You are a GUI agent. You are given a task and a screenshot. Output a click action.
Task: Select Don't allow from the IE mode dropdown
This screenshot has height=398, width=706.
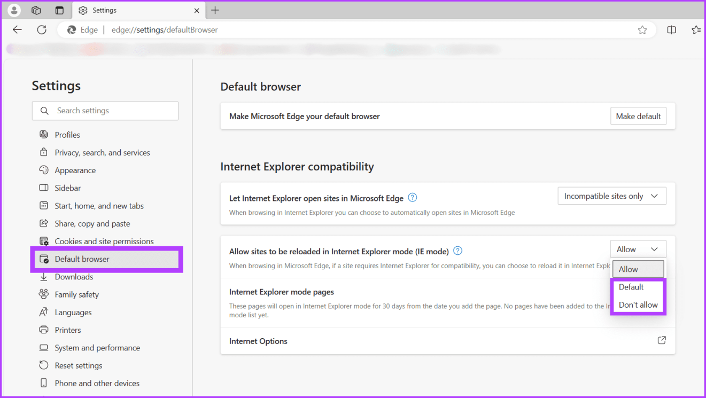click(x=638, y=305)
